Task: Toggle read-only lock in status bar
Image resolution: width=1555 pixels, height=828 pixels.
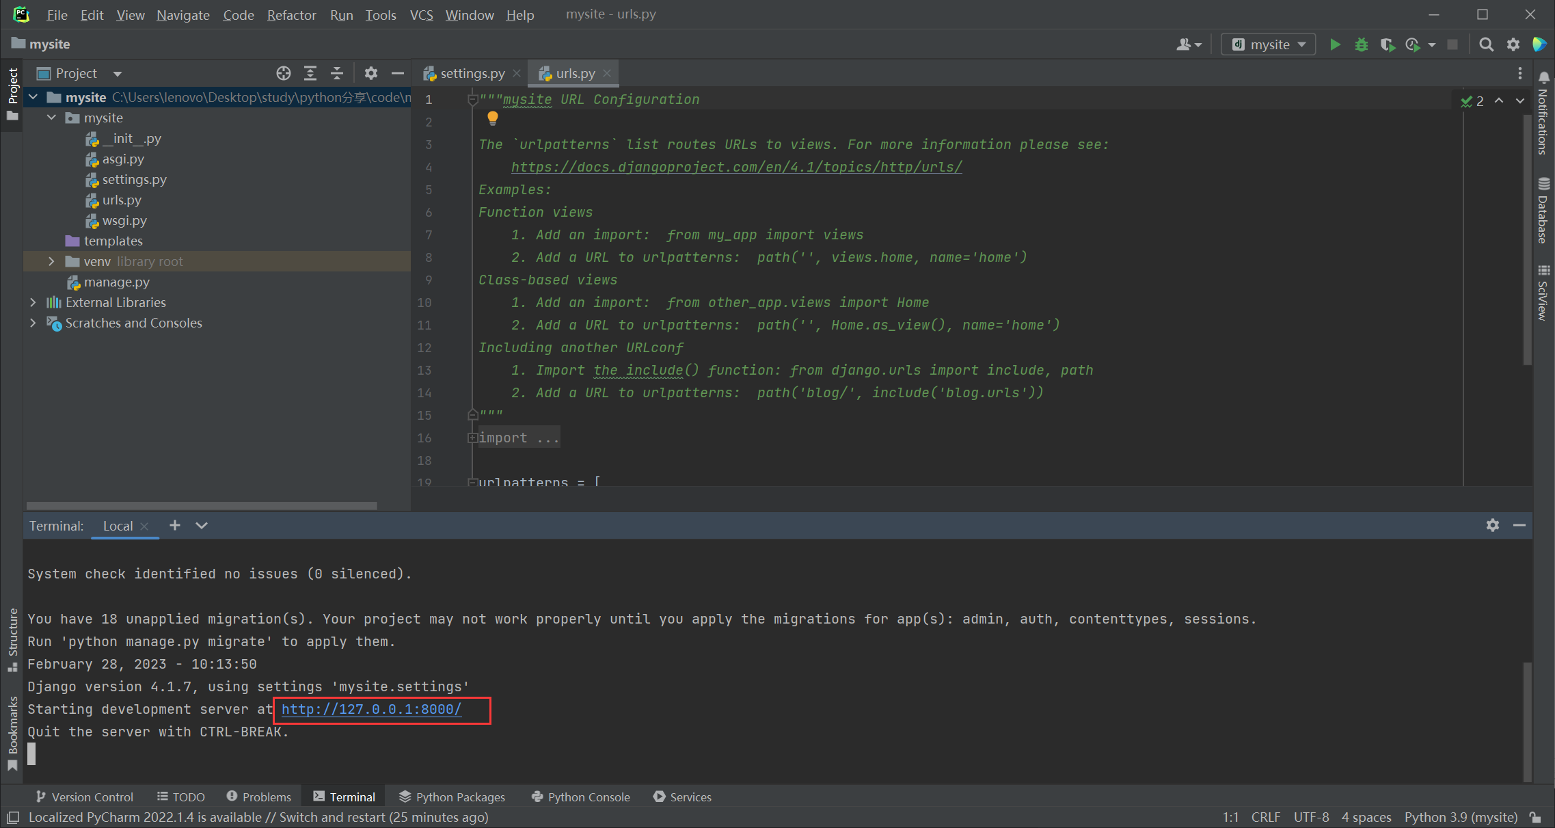Action: click(1536, 817)
